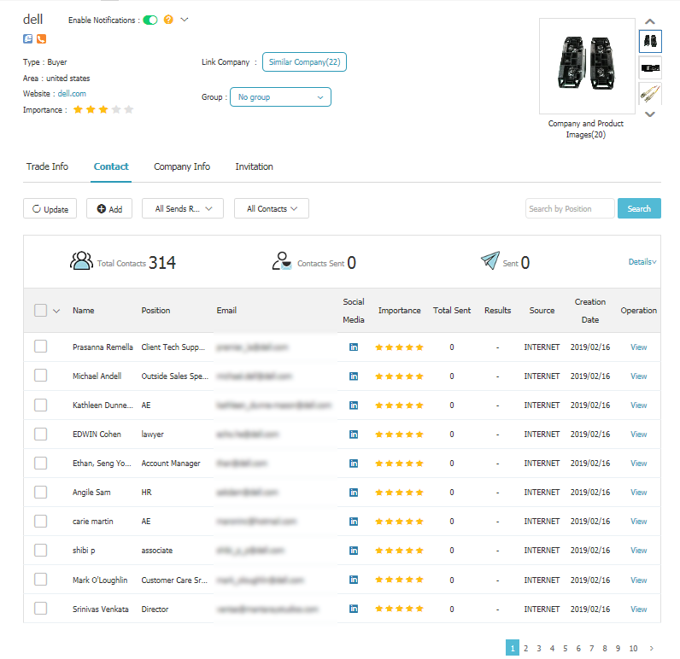Click the blue business card icon under dell
The image size is (680, 659).
coord(27,39)
